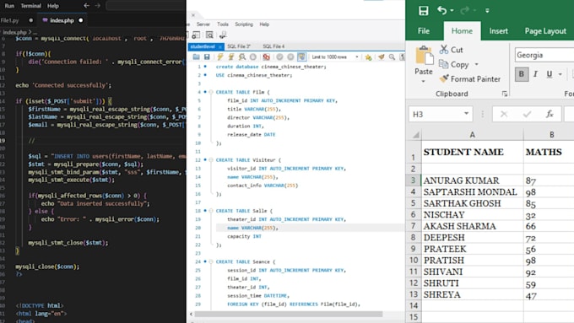
Task: Open Undo history dropdown arrow
Action: [452, 11]
